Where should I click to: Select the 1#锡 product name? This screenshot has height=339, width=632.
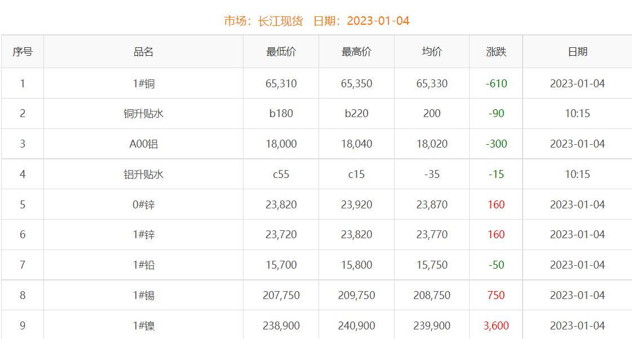click(143, 296)
